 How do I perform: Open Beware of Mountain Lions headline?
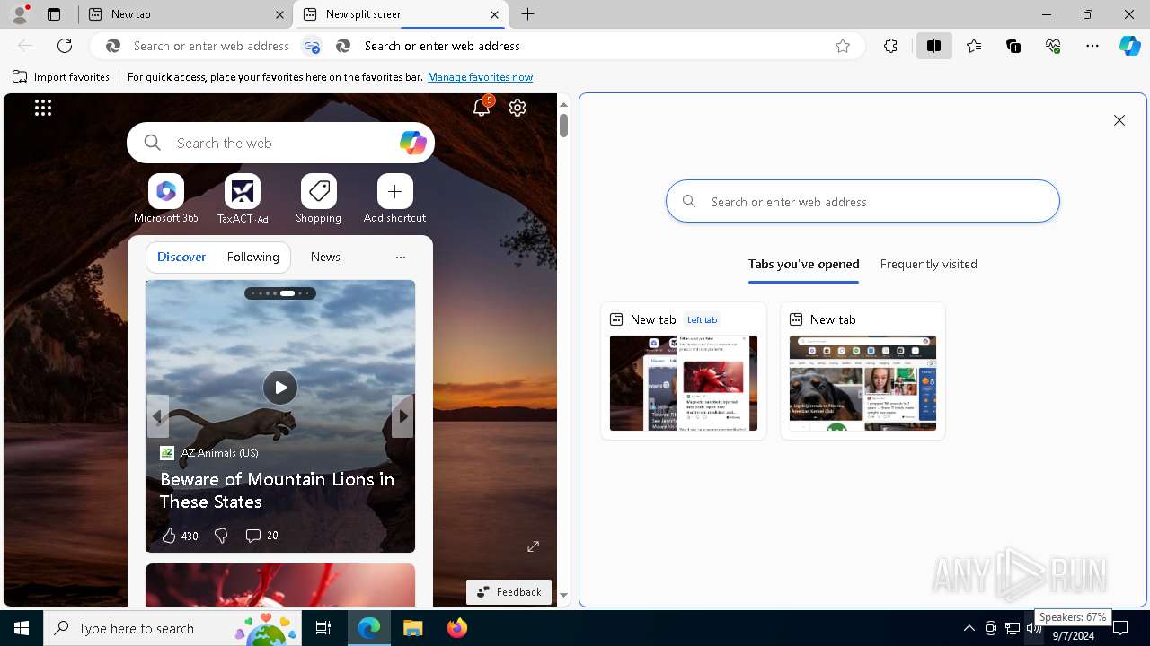(x=278, y=490)
